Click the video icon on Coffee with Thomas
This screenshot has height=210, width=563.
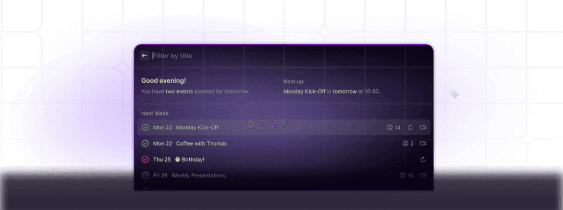(423, 143)
